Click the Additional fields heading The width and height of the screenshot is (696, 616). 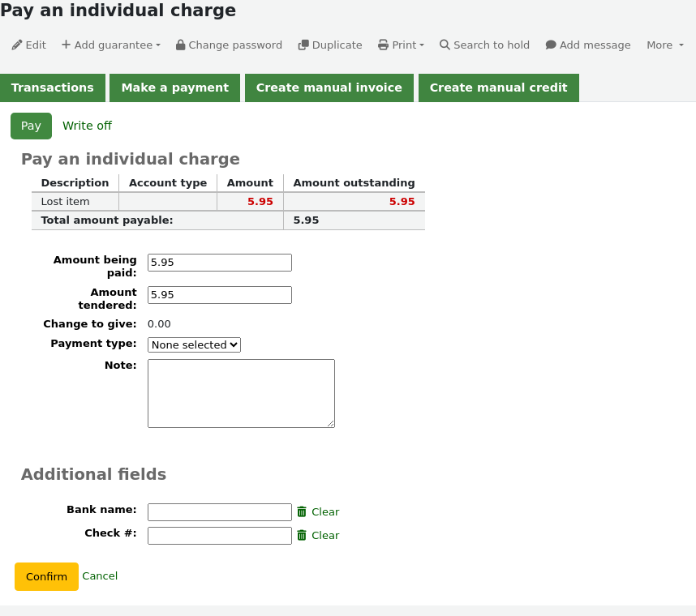[x=93, y=474]
